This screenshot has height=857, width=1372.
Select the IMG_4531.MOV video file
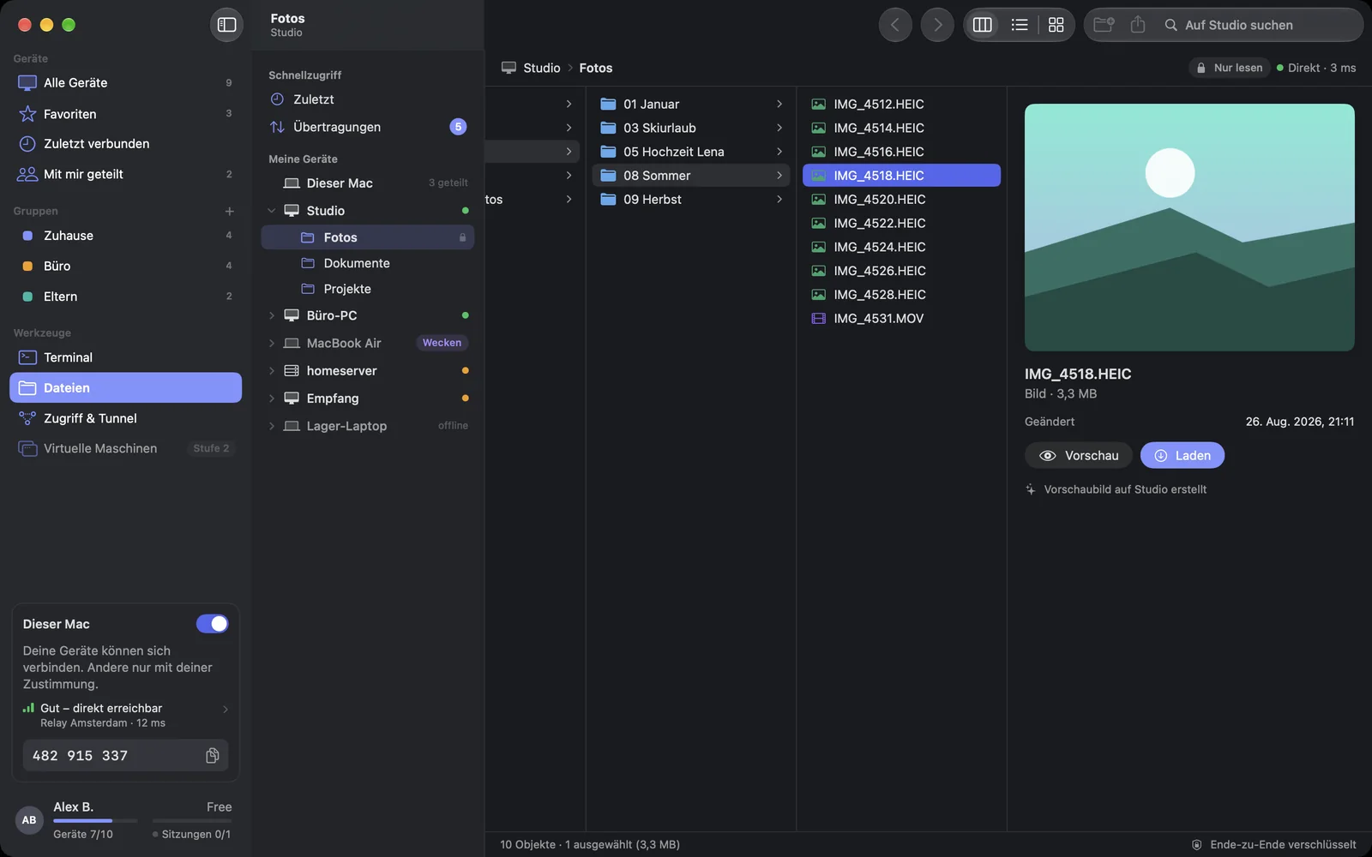[901, 318]
